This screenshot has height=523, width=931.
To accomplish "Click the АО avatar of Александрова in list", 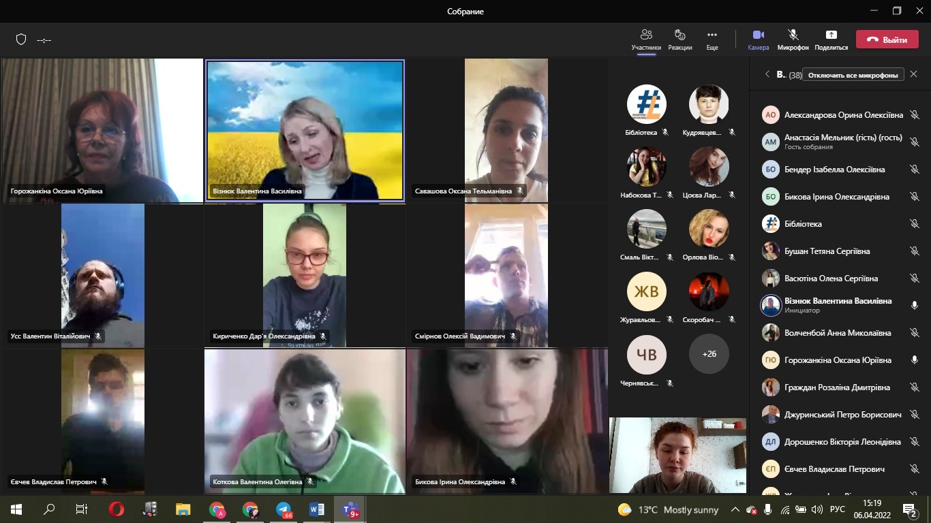I will tap(771, 115).
